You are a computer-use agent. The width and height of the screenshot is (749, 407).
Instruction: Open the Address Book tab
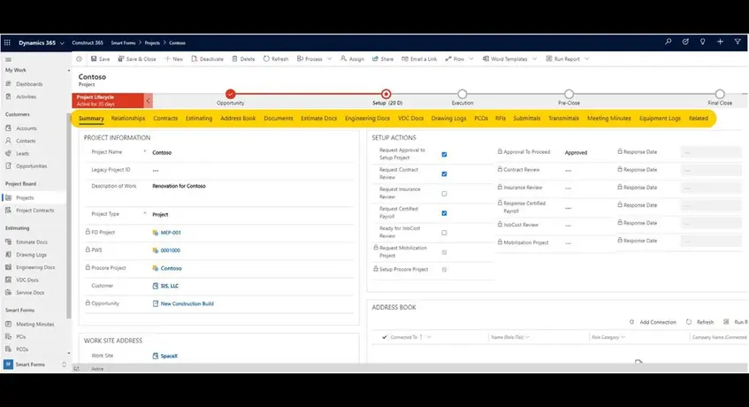238,118
